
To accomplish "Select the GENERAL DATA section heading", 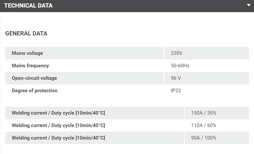I will pos(26,33).
